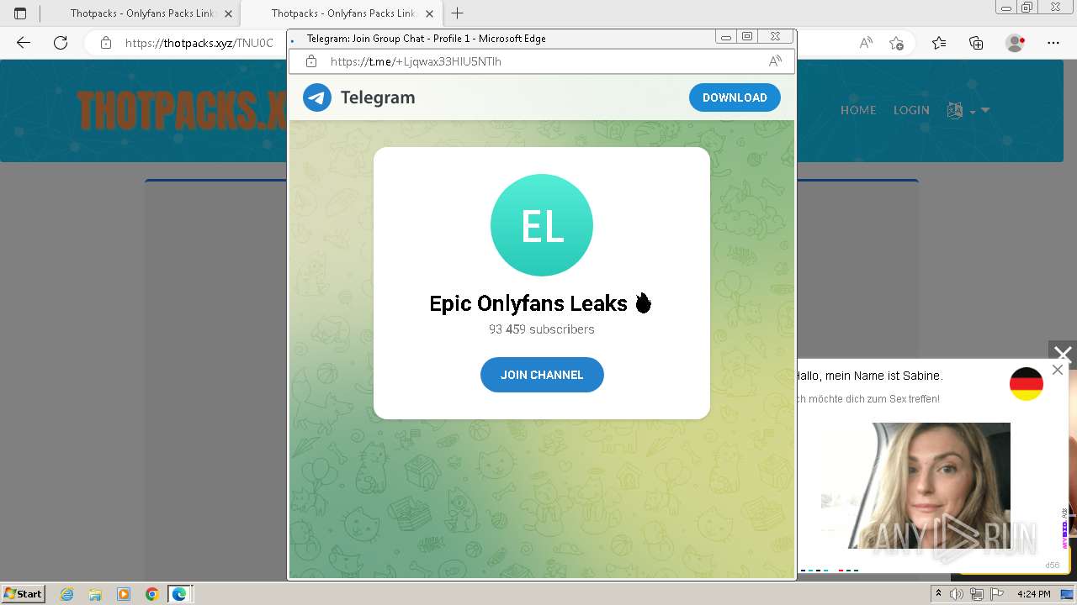Click the profile avatar icon
This screenshot has width=1077, height=605.
pyautogui.click(x=1016, y=43)
